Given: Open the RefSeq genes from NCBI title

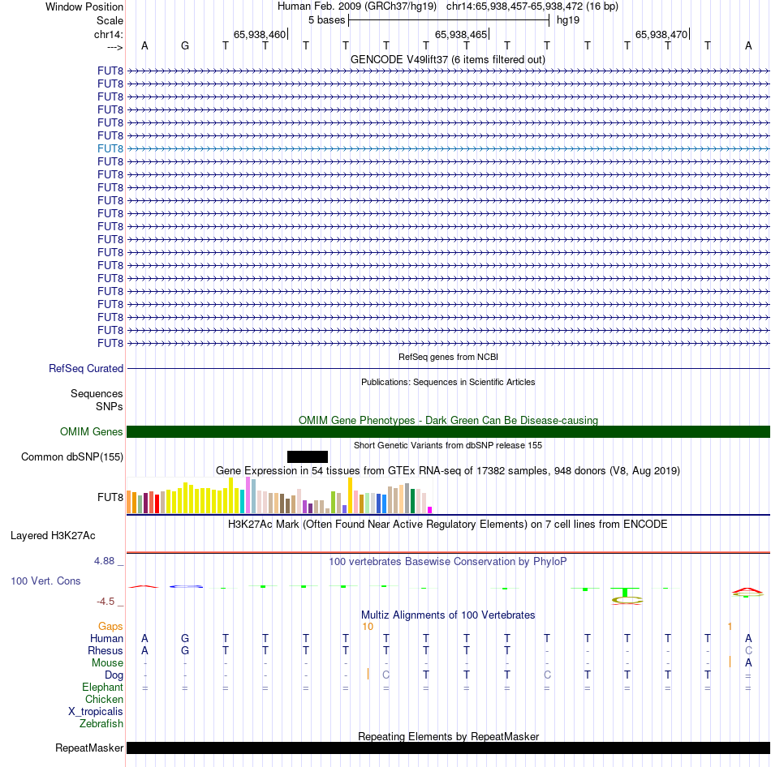Looking at the screenshot, I should (448, 357).
